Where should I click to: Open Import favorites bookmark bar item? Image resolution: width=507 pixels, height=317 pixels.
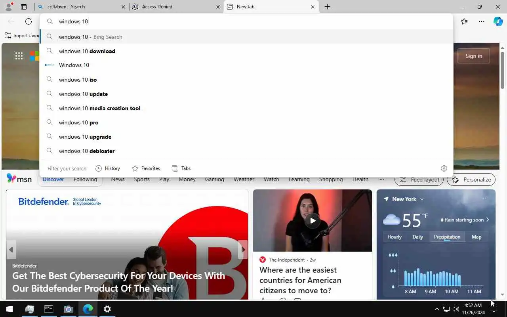coord(22,36)
